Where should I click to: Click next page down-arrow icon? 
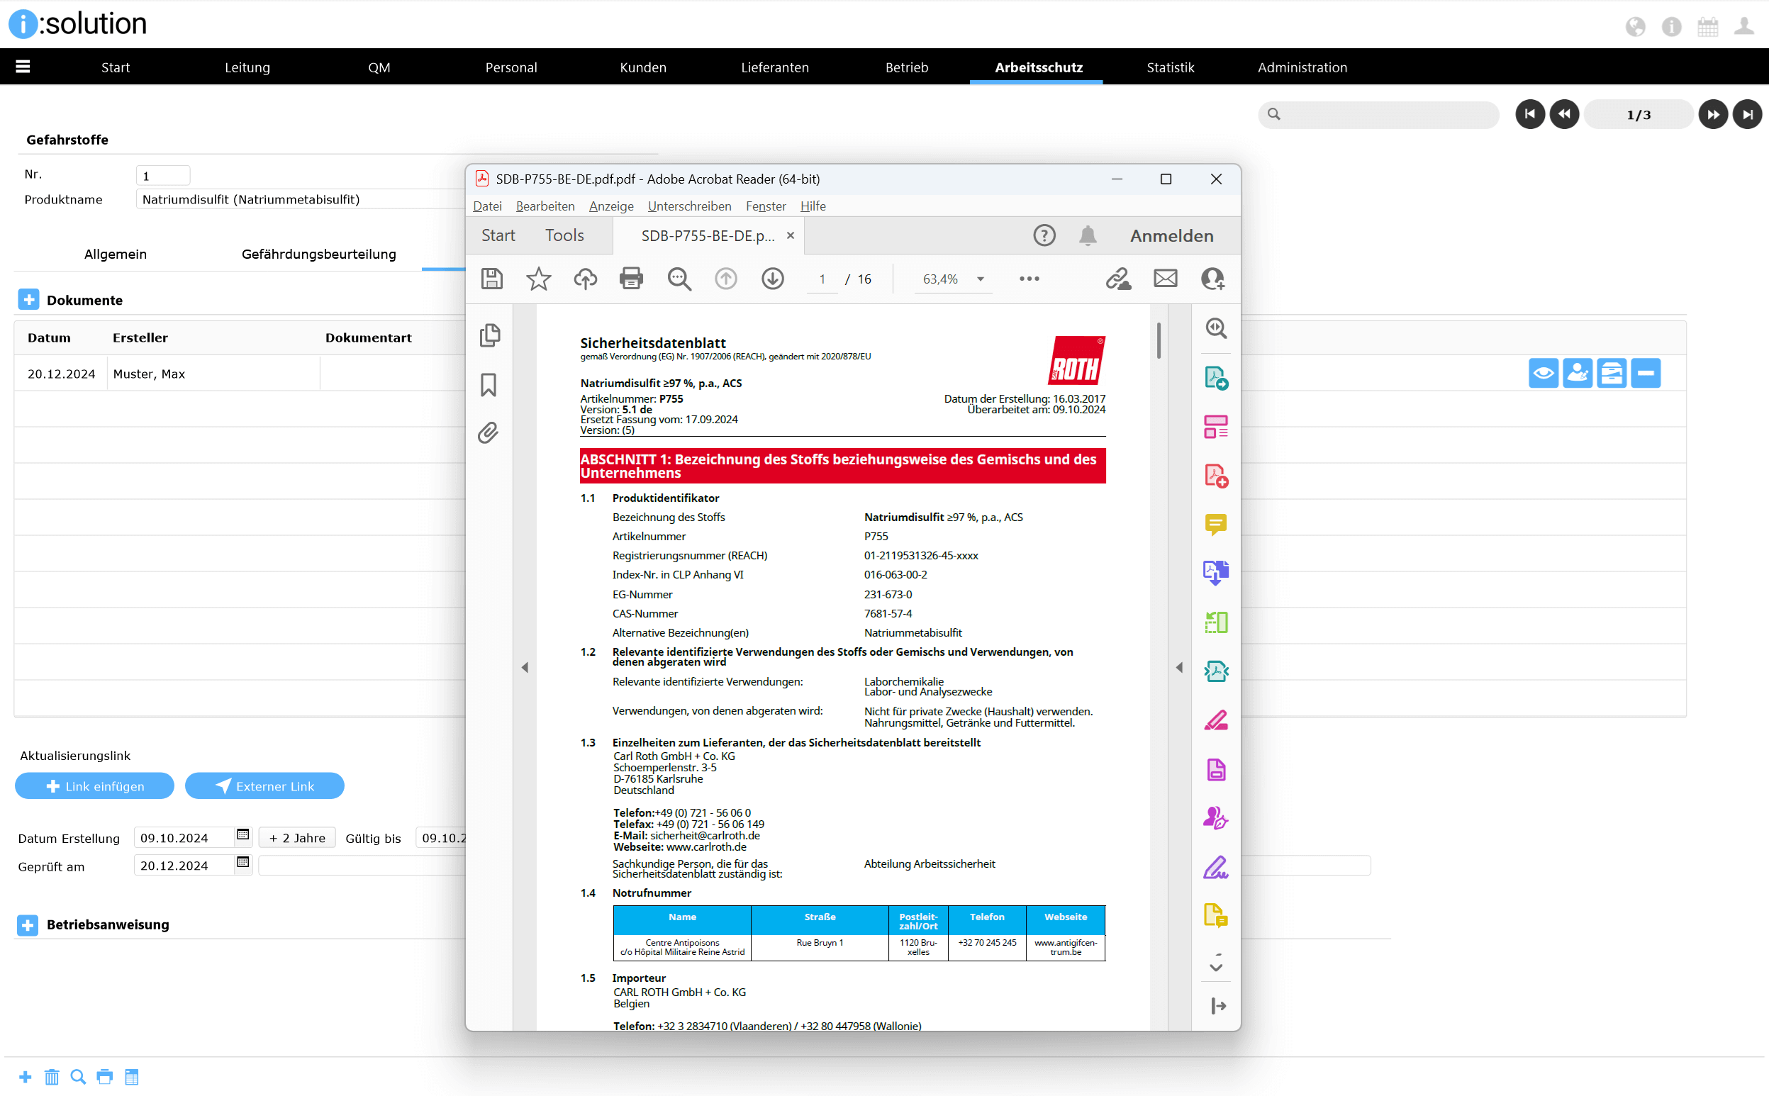click(x=772, y=279)
